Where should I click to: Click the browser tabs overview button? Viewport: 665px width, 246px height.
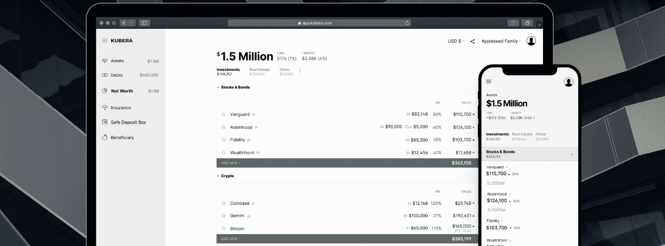(x=528, y=23)
